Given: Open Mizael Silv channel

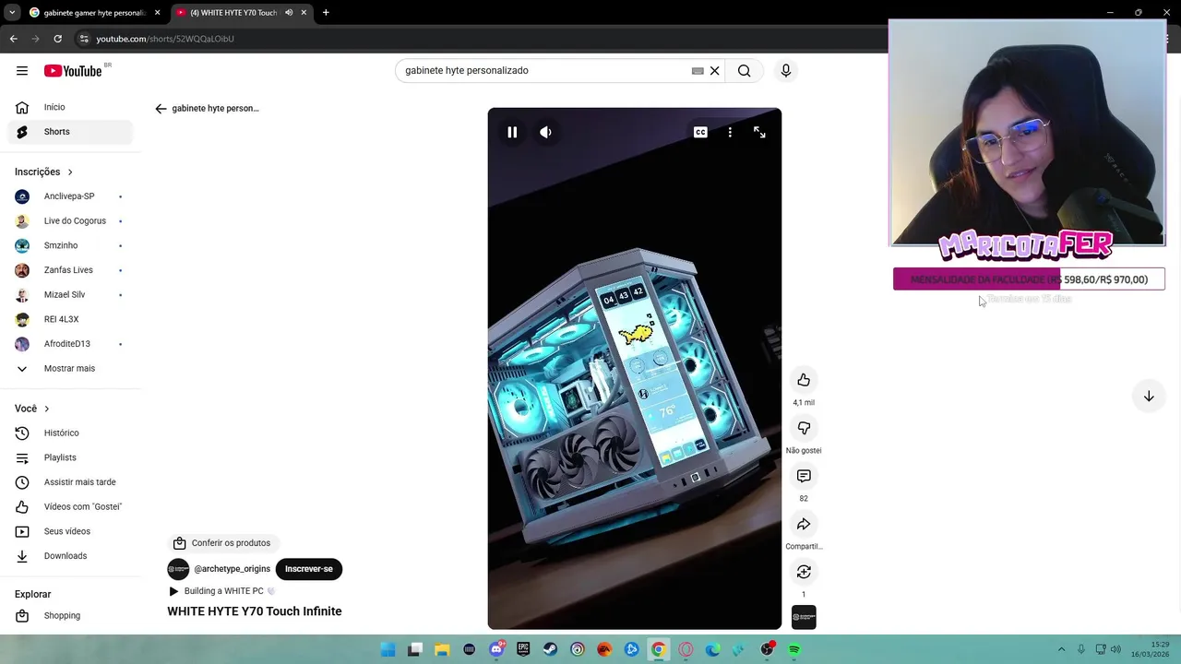Looking at the screenshot, I should point(70,295).
